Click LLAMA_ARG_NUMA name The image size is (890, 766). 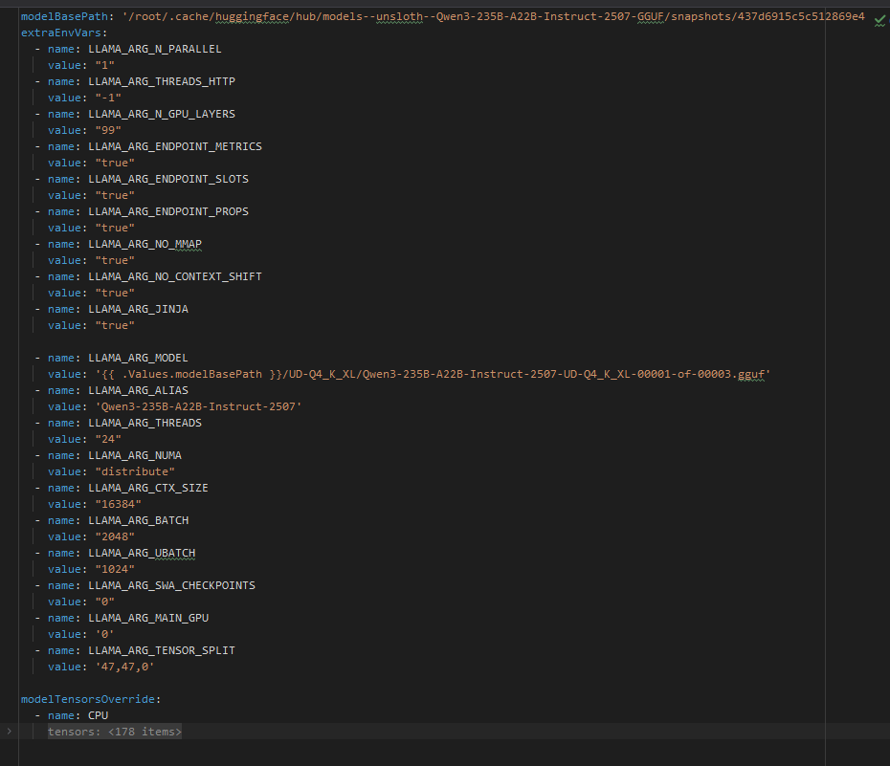pos(135,456)
